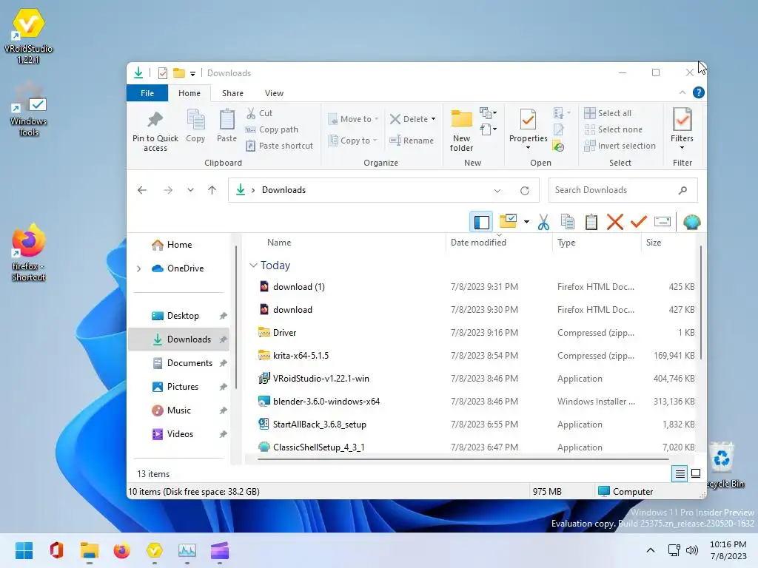This screenshot has height=568, width=758.
Task: Click the orange checkmark Properties toolbar icon
Action: (639, 222)
